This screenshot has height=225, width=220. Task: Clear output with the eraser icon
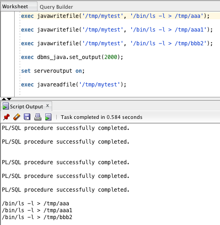[17, 117]
